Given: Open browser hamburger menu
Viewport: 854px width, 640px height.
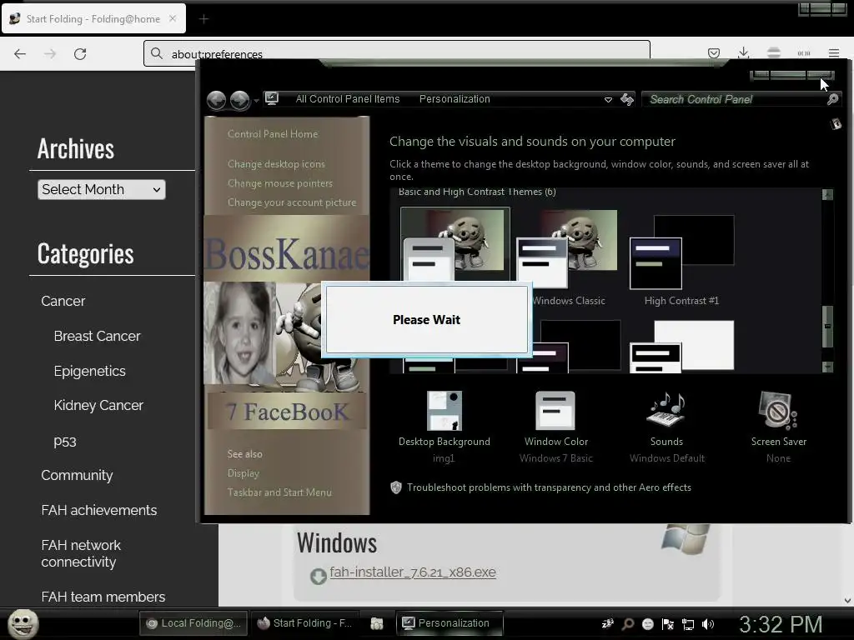Looking at the screenshot, I should [833, 53].
